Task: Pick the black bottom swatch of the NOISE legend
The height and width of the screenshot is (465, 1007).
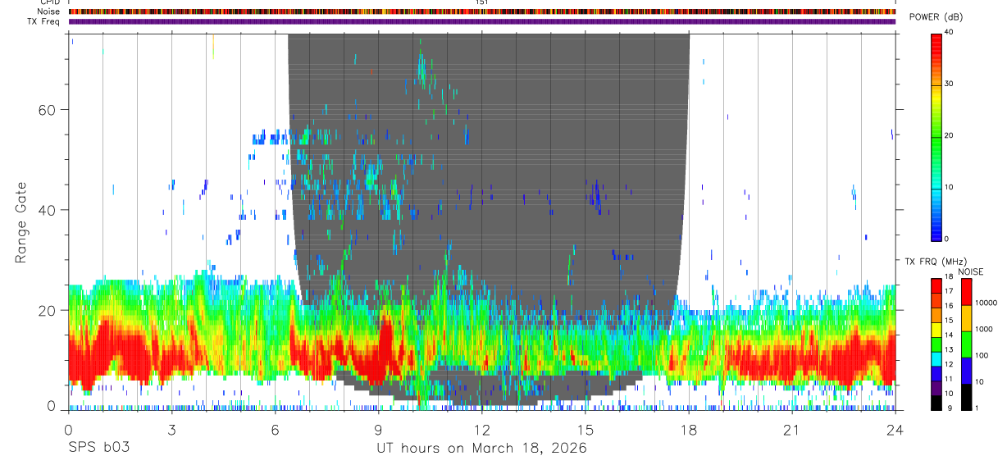Action: pos(966,397)
